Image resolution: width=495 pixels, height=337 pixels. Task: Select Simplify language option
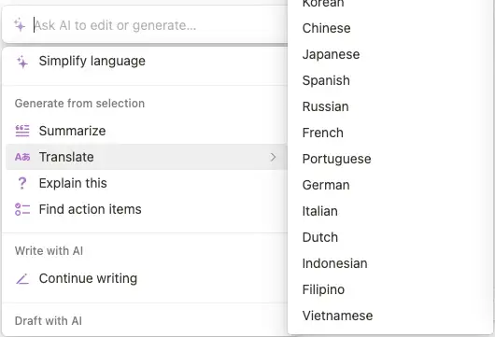(146, 62)
